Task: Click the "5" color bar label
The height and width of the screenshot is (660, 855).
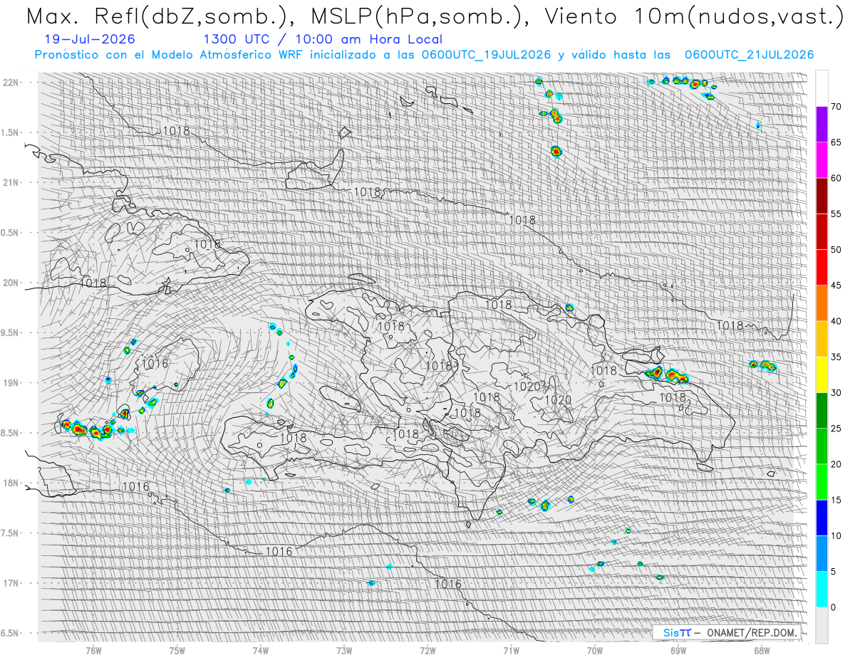Action: [834, 571]
